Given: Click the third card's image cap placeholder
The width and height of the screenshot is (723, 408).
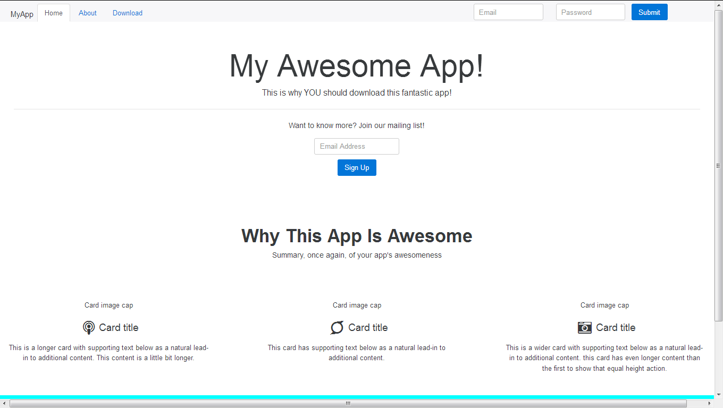Looking at the screenshot, I should pos(604,305).
